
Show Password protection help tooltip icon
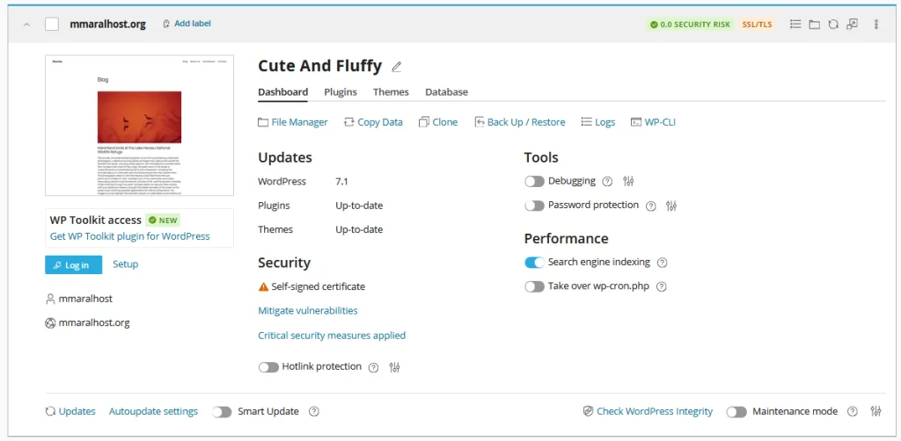pyautogui.click(x=650, y=206)
